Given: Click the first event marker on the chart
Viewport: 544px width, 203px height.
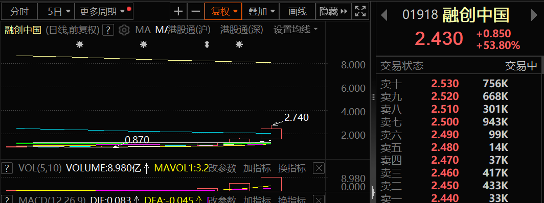Looking at the screenshot, I should tap(80, 44).
